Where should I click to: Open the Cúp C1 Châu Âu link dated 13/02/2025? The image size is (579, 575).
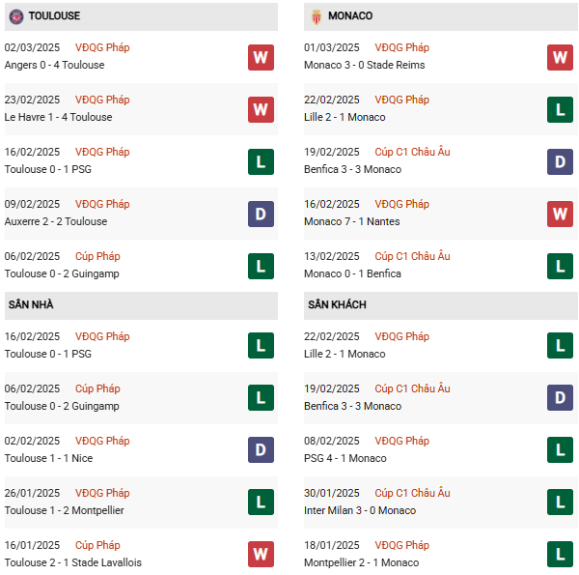click(412, 256)
